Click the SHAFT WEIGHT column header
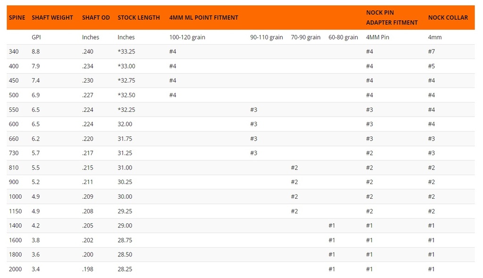 52,17
